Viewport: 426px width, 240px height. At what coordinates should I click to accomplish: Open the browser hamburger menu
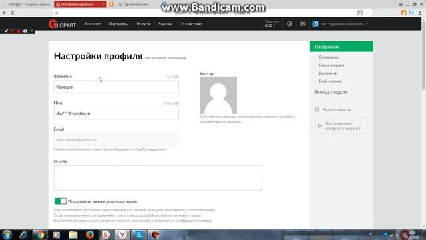pyautogui.click(x=401, y=5)
